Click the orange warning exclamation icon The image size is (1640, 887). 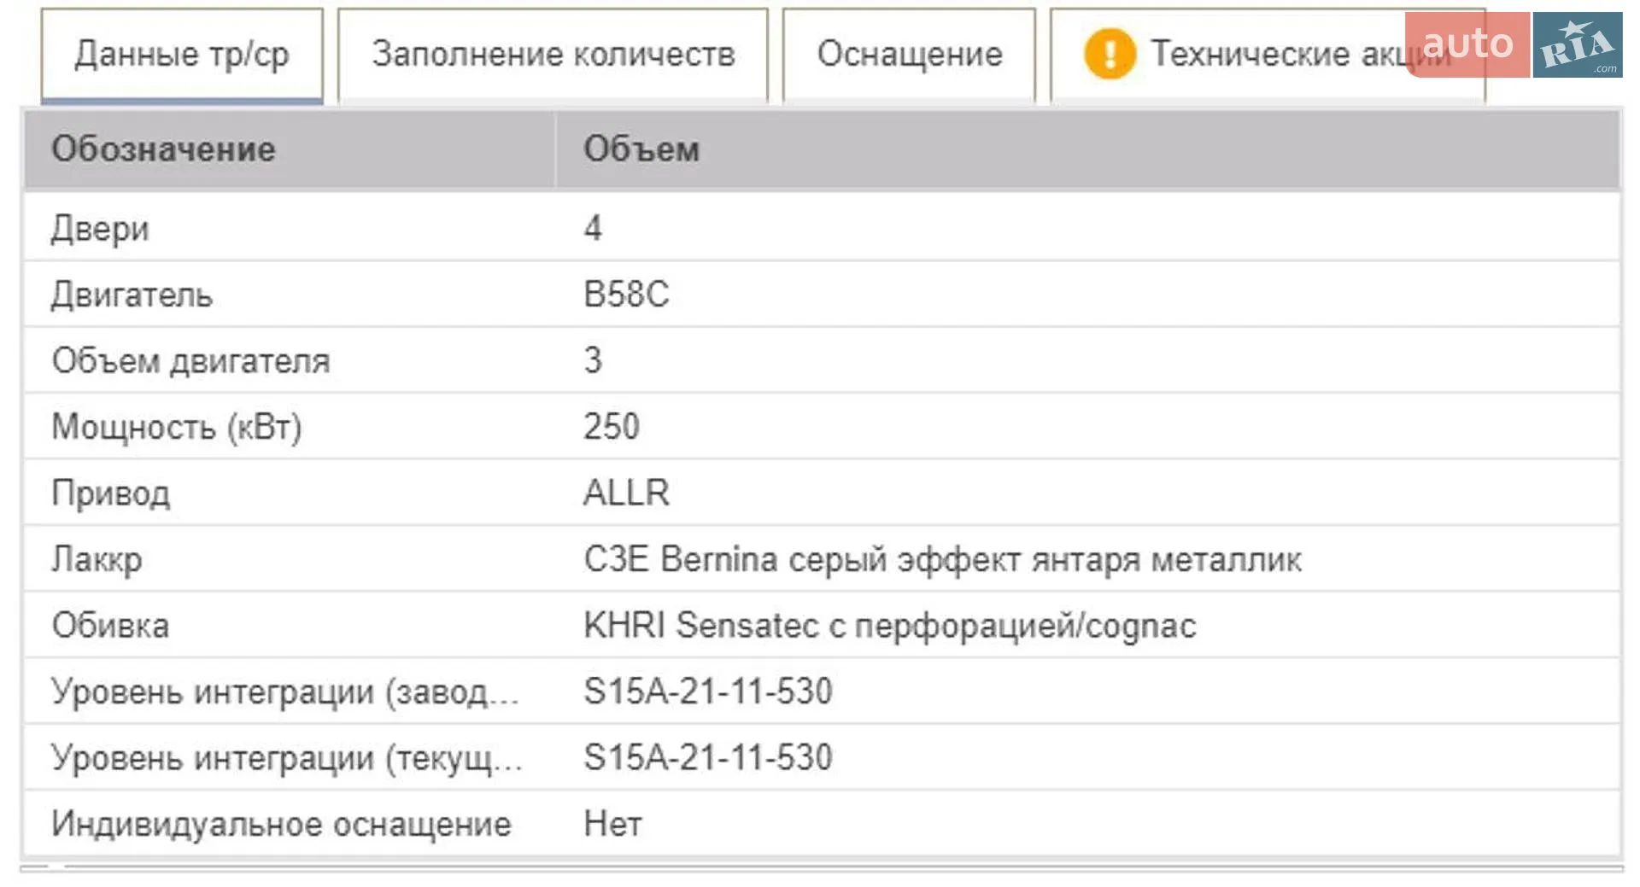tap(1110, 53)
